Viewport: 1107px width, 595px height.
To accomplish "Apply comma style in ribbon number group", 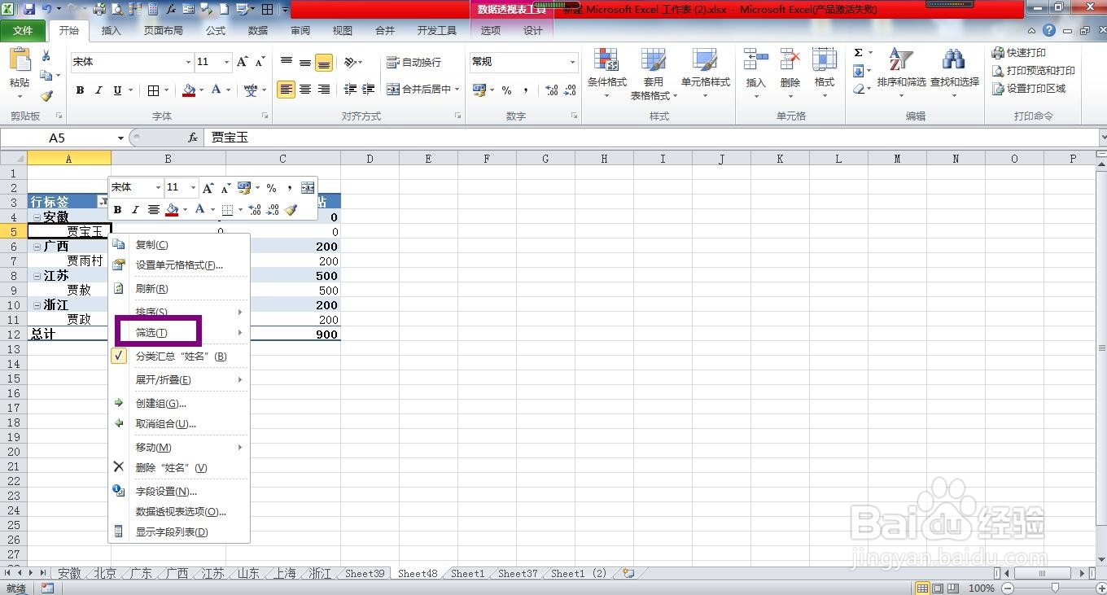I will click(x=526, y=90).
